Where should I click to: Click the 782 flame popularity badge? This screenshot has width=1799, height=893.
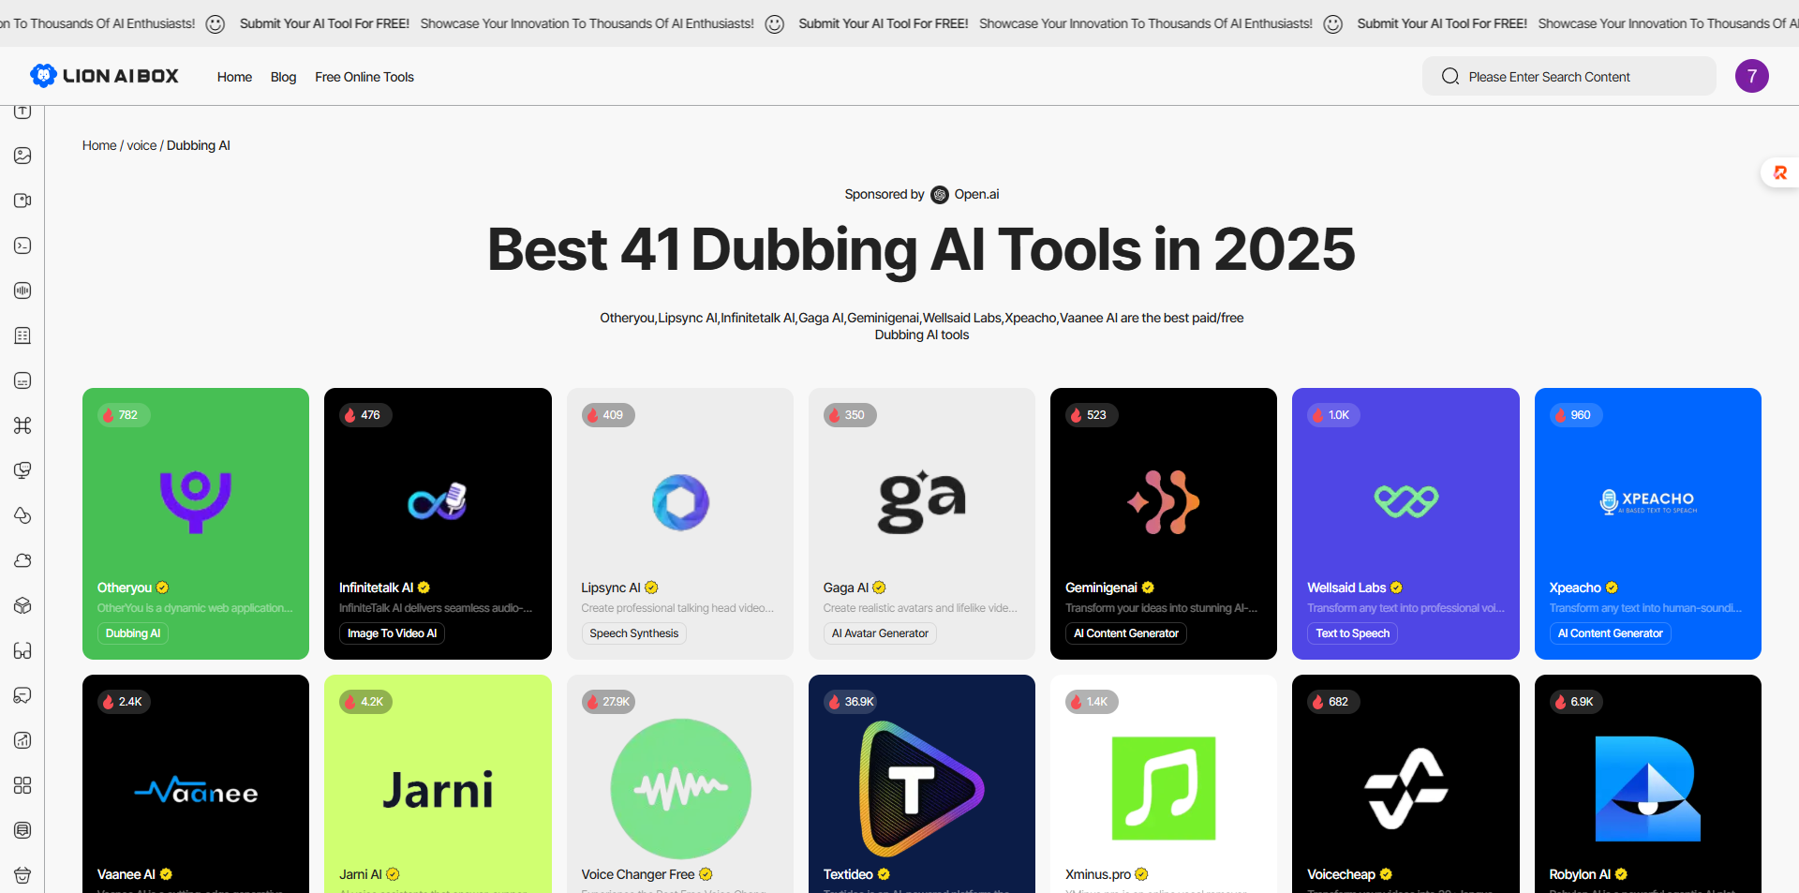click(x=124, y=415)
